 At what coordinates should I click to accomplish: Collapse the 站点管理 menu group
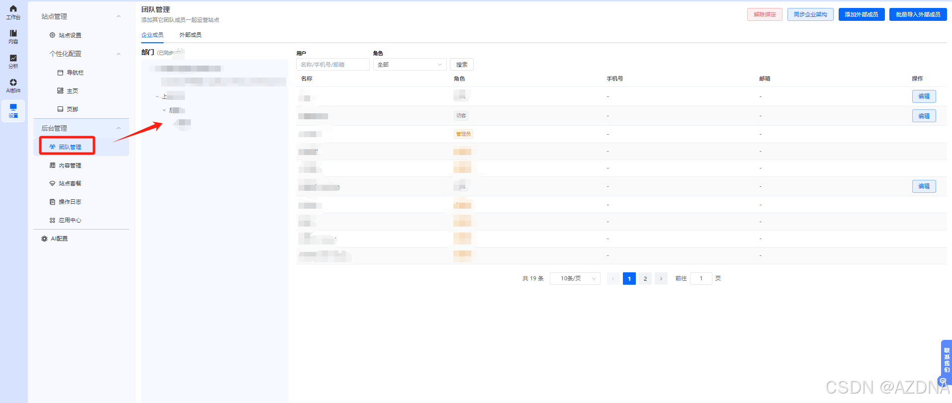(x=119, y=16)
